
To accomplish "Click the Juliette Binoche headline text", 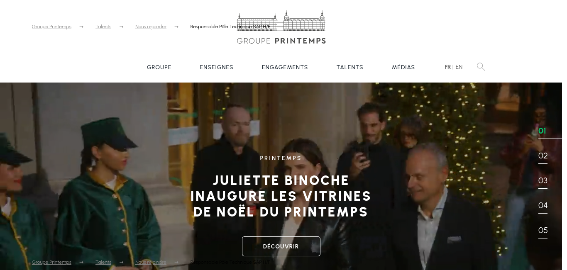I will tap(281, 196).
